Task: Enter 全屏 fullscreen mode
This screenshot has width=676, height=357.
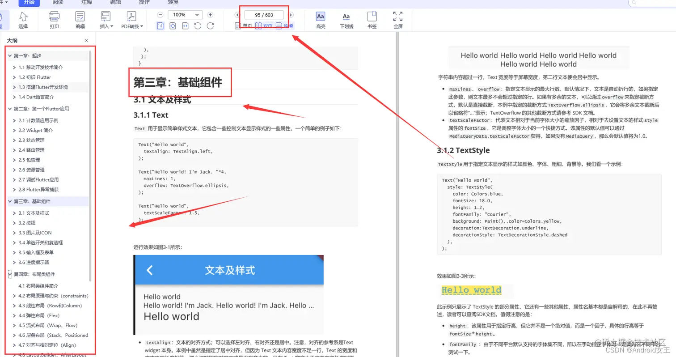Action: (397, 19)
